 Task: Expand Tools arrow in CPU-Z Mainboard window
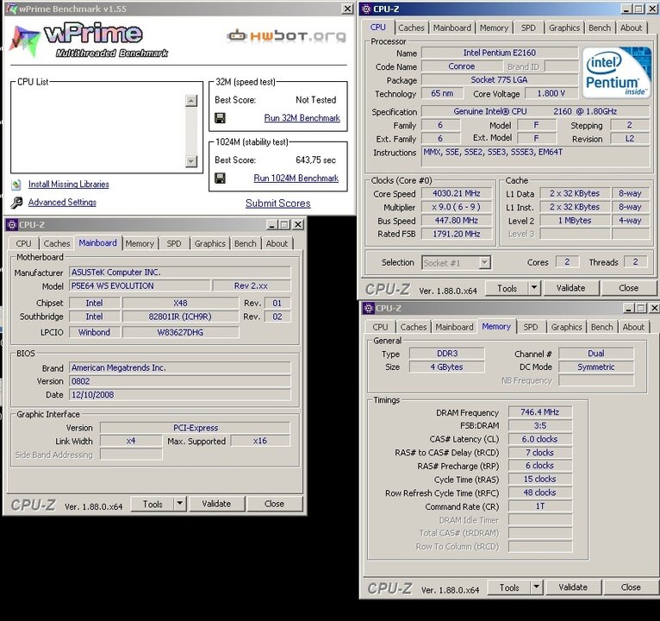coord(180,504)
